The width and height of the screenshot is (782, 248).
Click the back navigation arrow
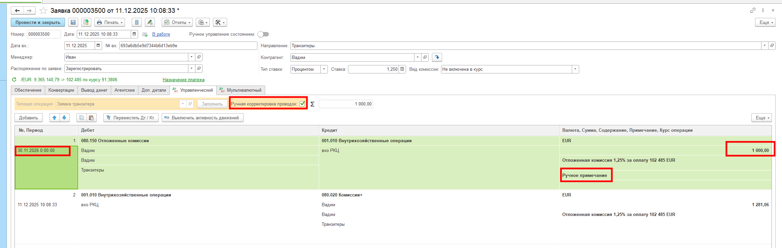click(x=17, y=11)
